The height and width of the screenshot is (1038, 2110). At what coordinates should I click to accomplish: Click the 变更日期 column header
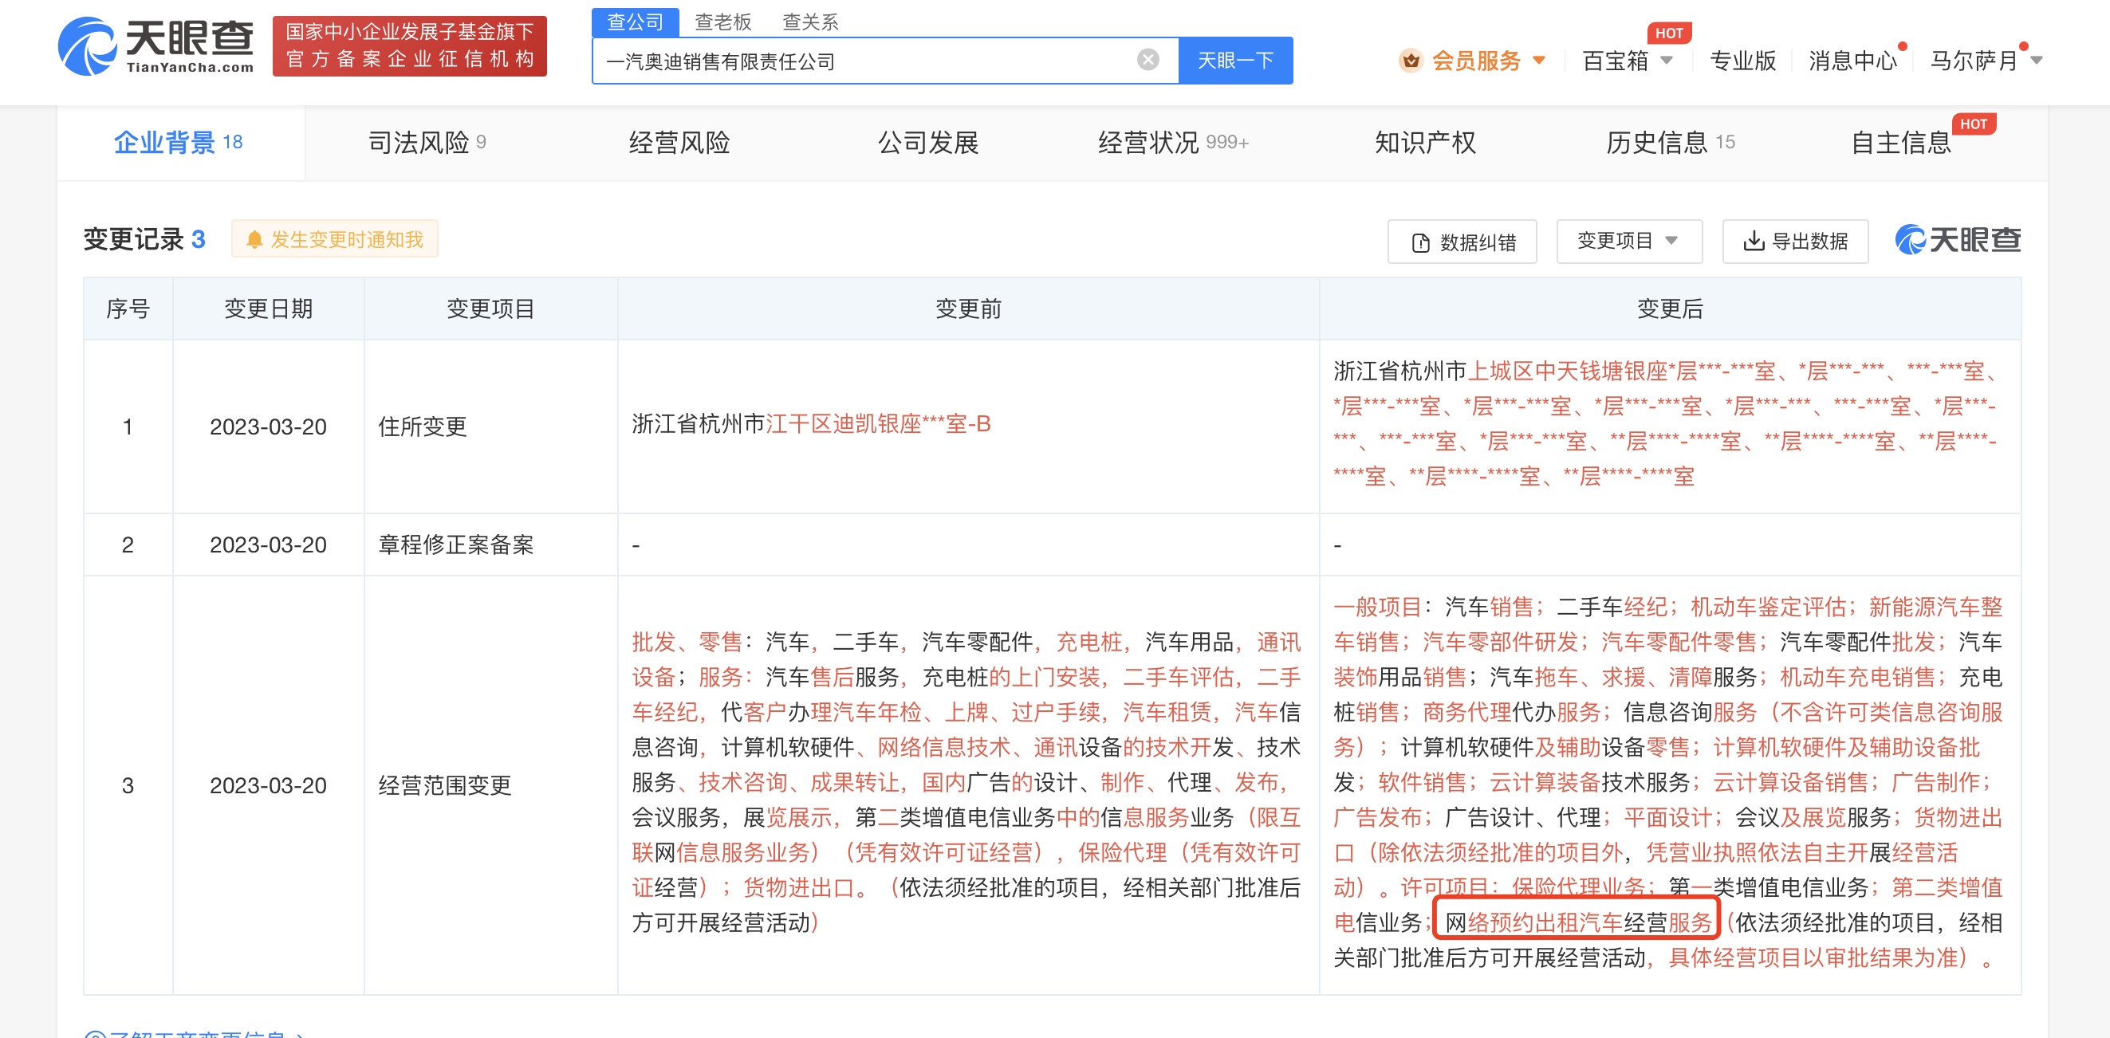click(269, 309)
